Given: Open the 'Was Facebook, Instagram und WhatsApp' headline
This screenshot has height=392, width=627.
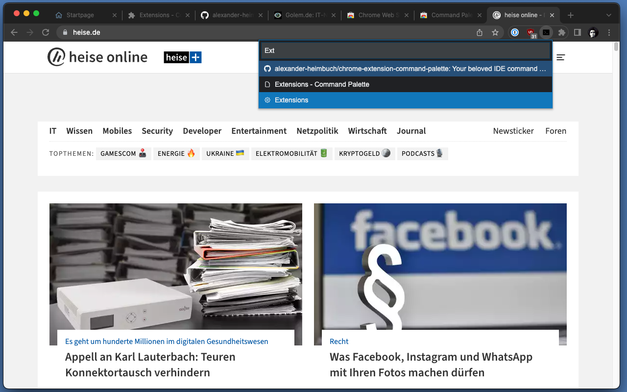Looking at the screenshot, I should (x=431, y=365).
